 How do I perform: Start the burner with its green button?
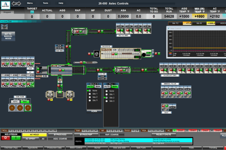(x=38, y=69)
